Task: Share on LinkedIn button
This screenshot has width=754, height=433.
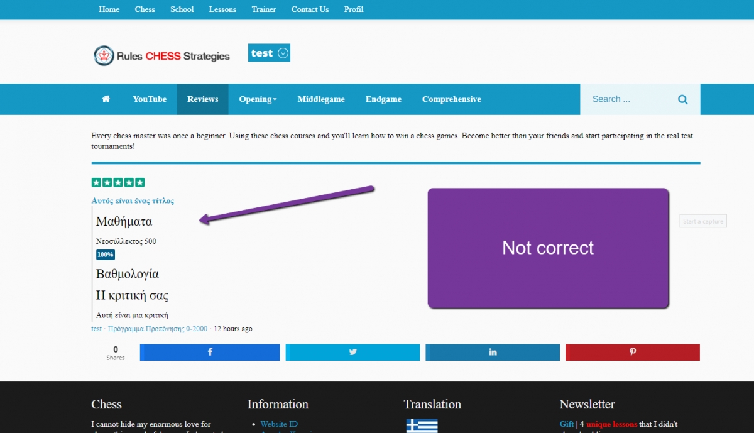Action: coord(492,352)
